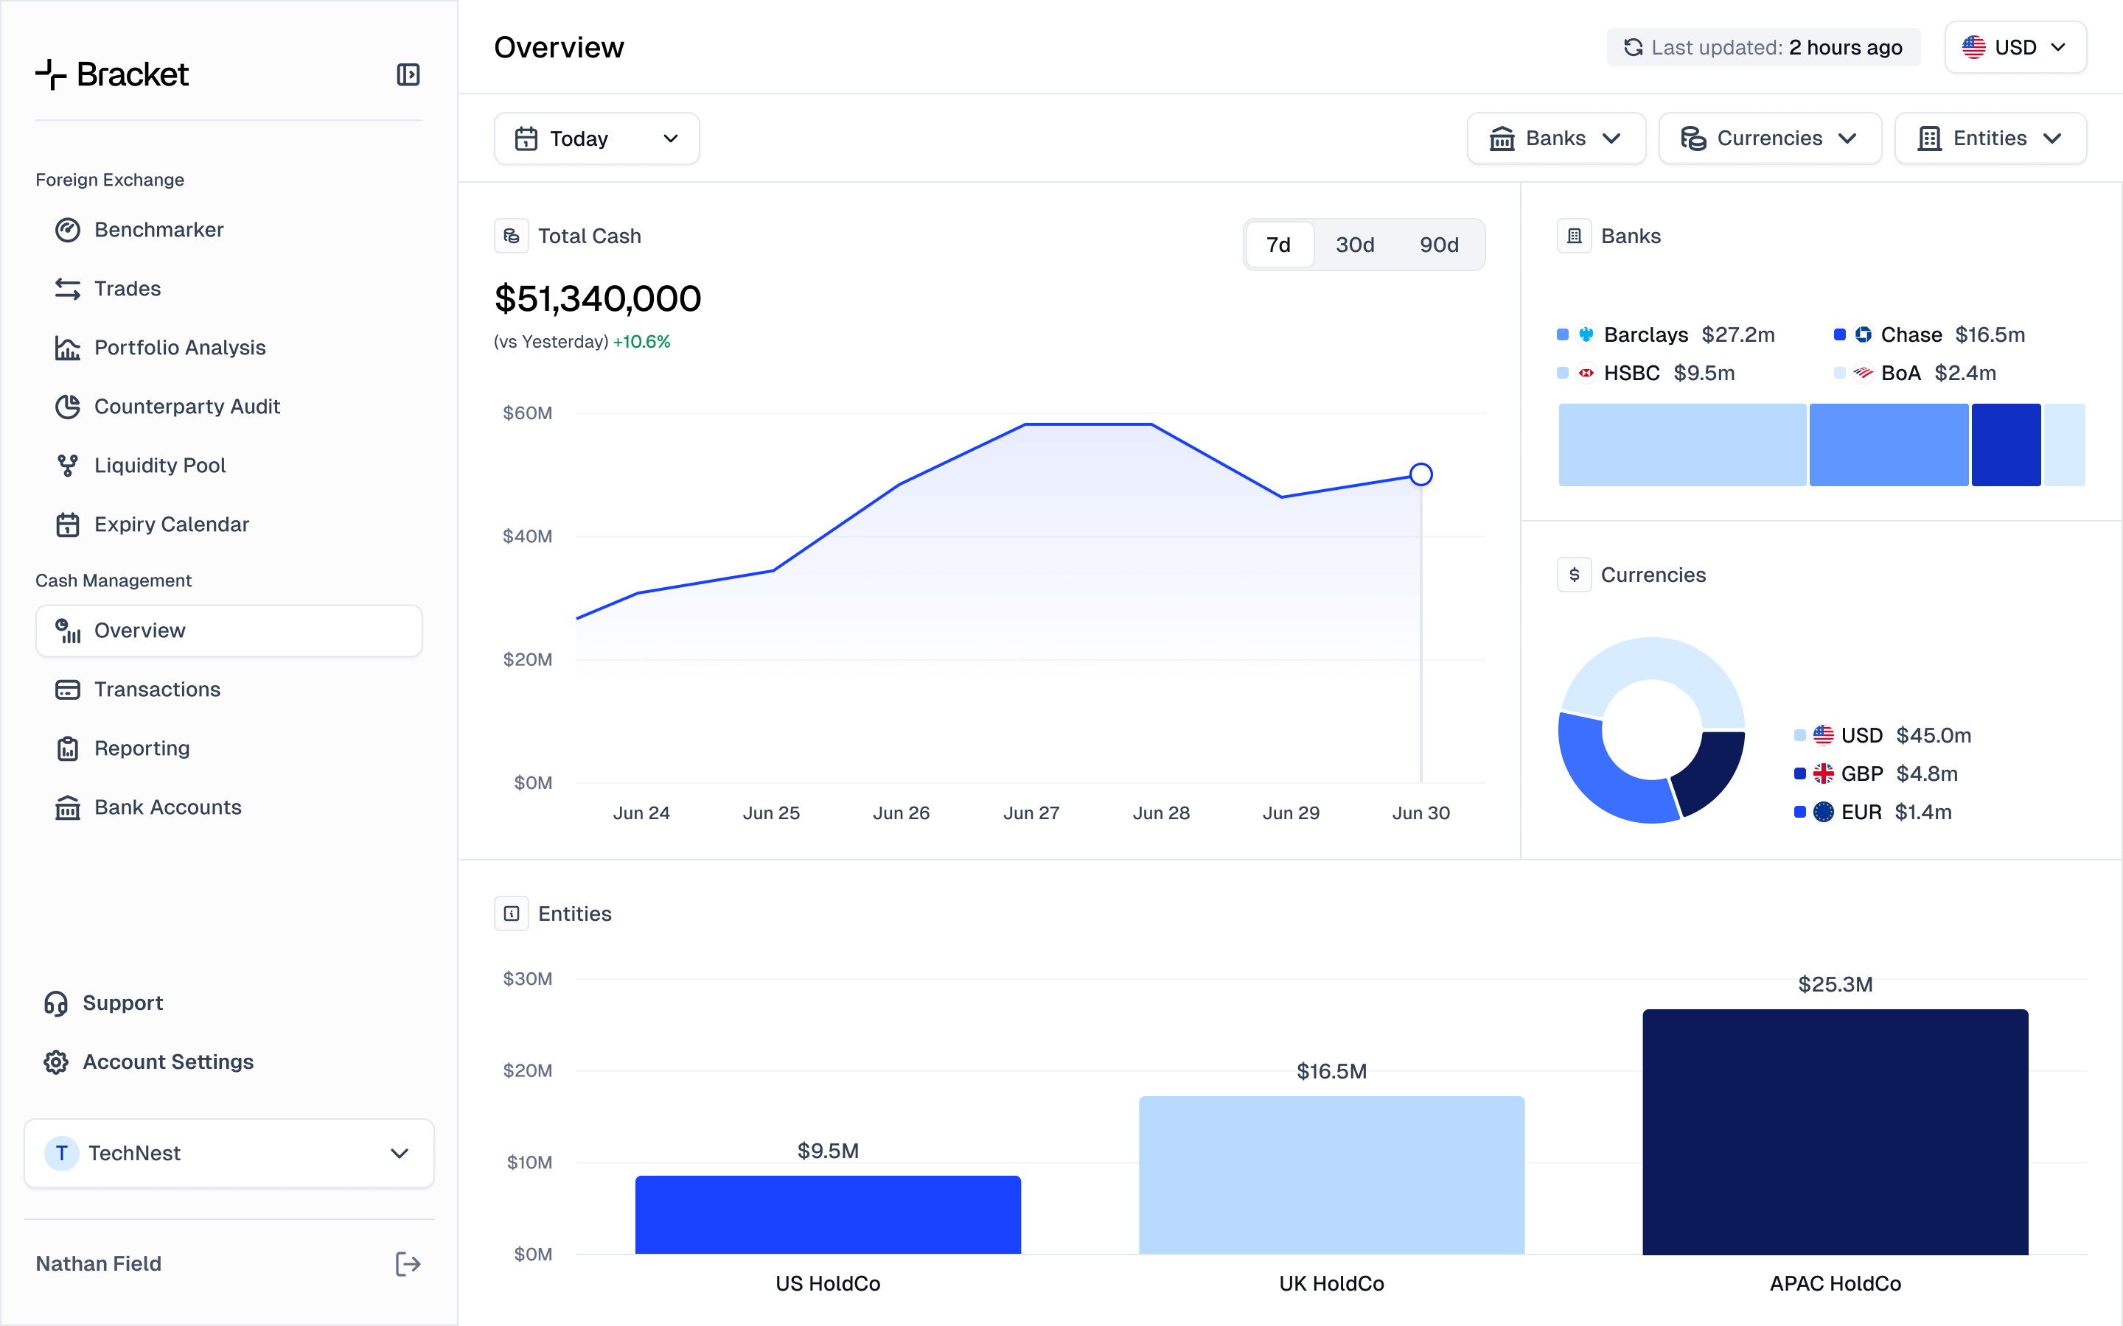Open the USD currency dropdown
Viewport: 2123px width, 1326px height.
(x=2015, y=47)
